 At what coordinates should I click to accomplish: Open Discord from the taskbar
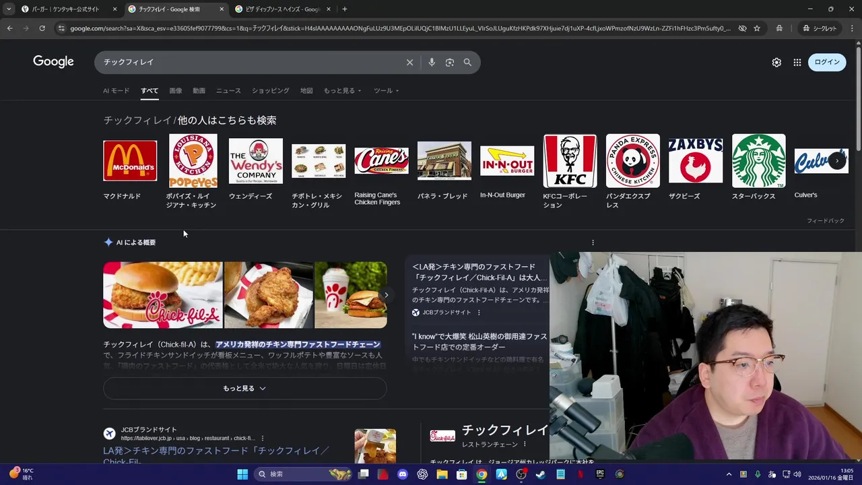pyautogui.click(x=403, y=474)
